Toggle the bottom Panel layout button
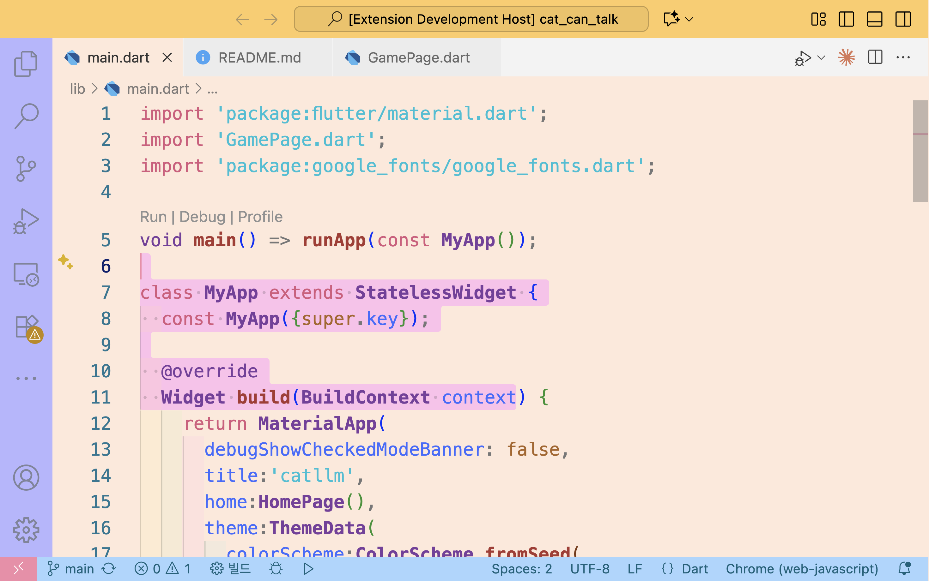 [874, 19]
